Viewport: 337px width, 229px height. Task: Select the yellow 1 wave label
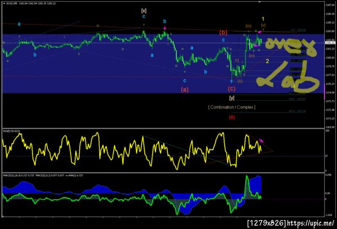[x=263, y=19]
